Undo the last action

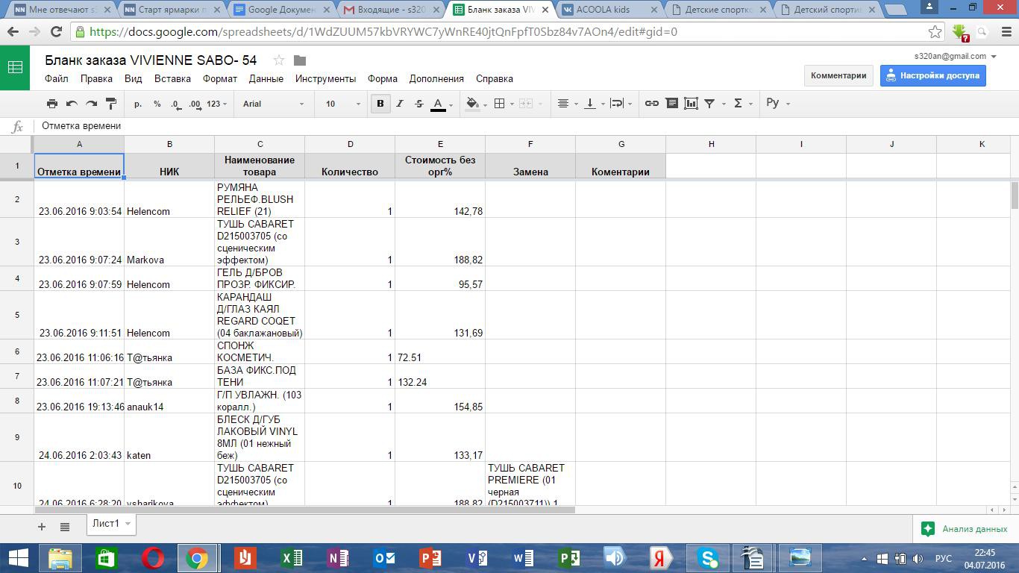tap(72, 104)
